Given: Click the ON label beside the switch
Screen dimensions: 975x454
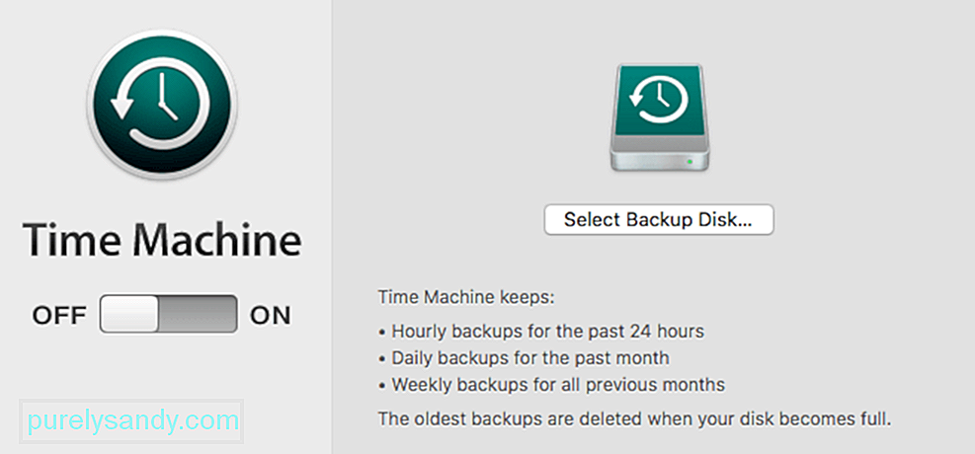Looking at the screenshot, I should (x=270, y=316).
